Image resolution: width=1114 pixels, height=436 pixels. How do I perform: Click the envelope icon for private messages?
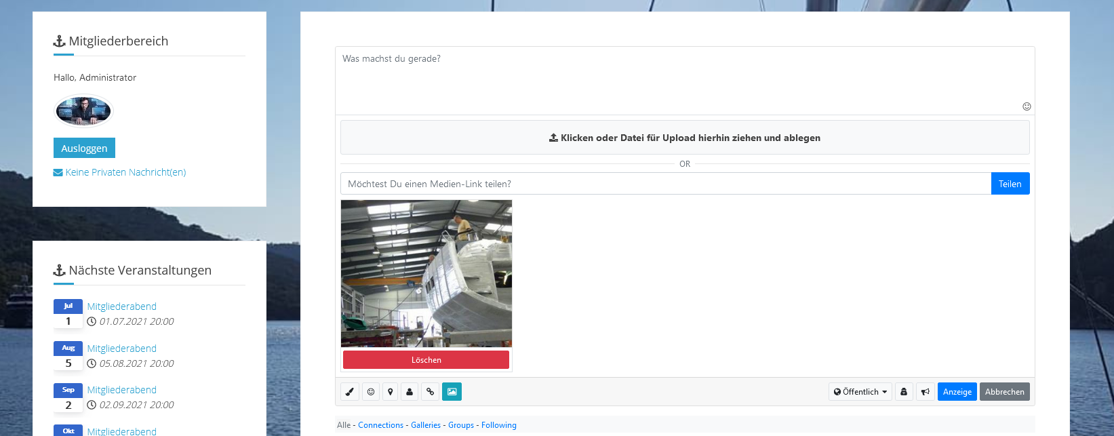58,172
